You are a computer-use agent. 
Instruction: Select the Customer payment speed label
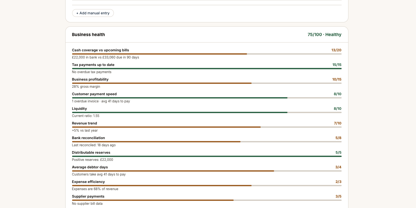94,94
